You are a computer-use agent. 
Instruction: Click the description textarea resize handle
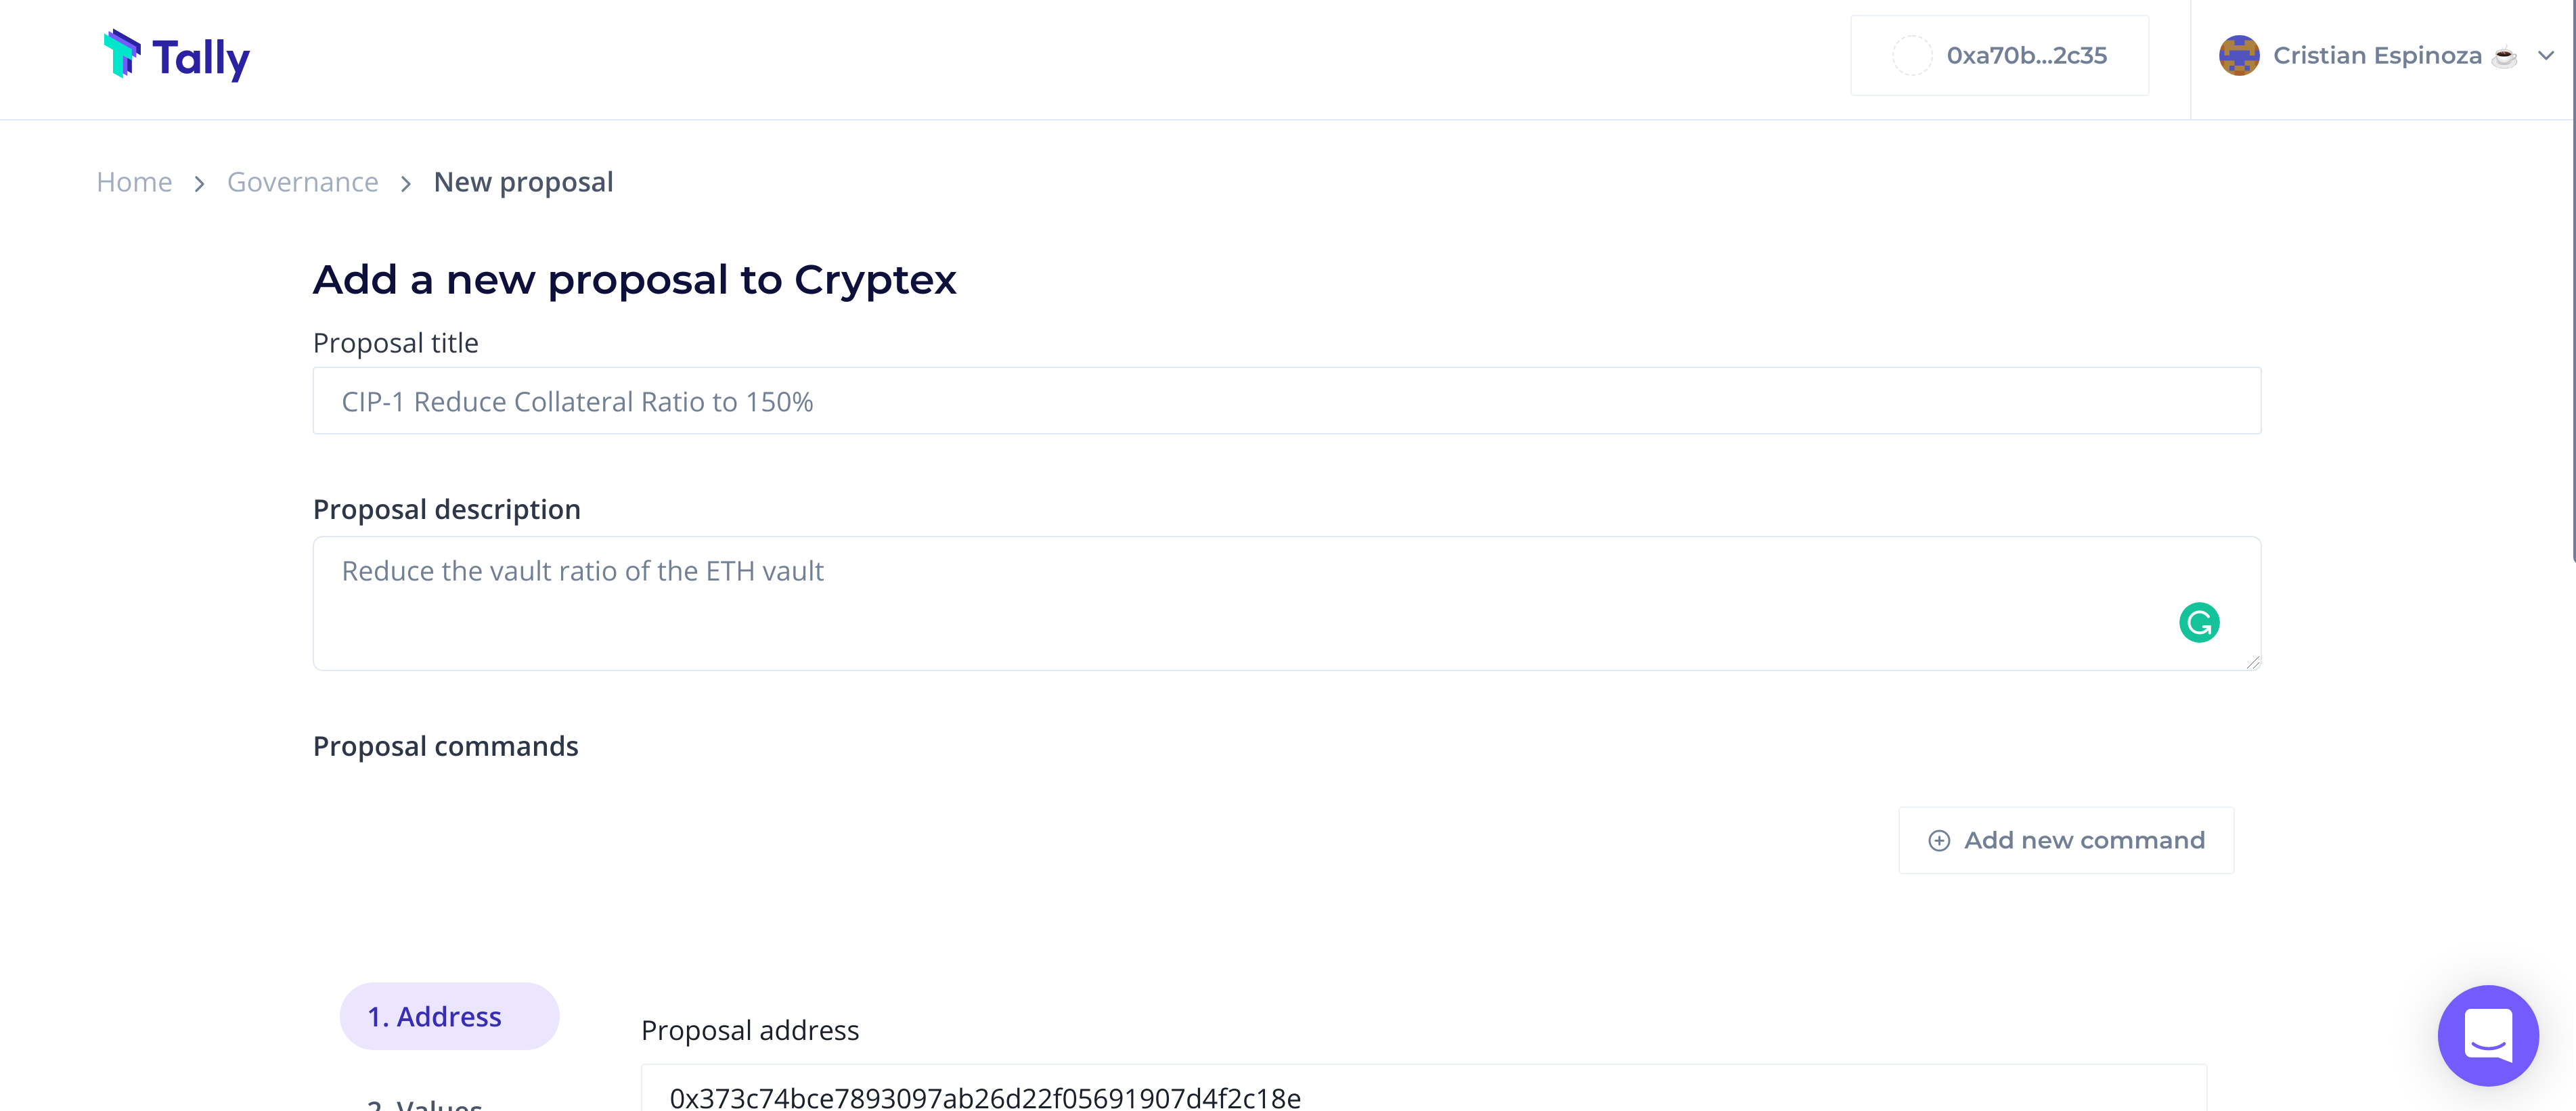2252,662
